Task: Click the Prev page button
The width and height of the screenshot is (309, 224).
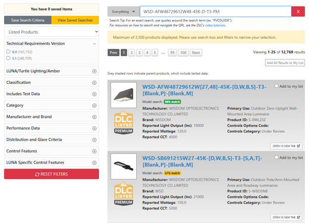Action: pos(113,53)
